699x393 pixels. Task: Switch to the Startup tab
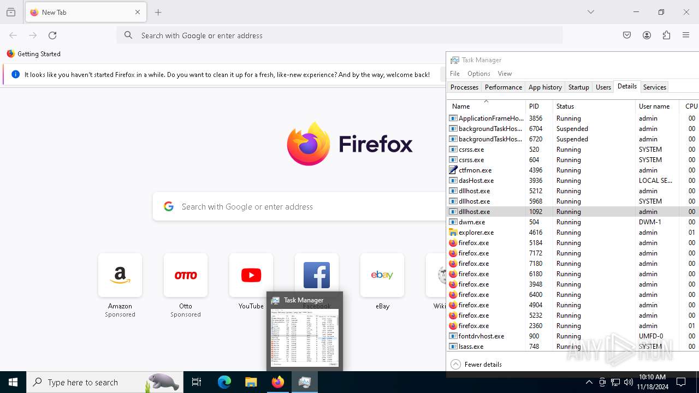(579, 87)
